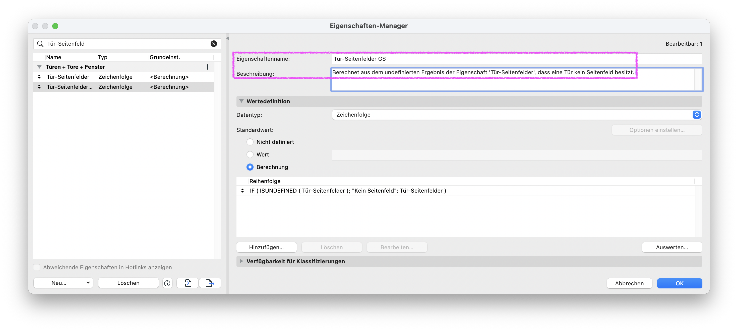Click into the Eigenschaftenname field
Viewport: 738px width, 331px height.
click(517, 59)
